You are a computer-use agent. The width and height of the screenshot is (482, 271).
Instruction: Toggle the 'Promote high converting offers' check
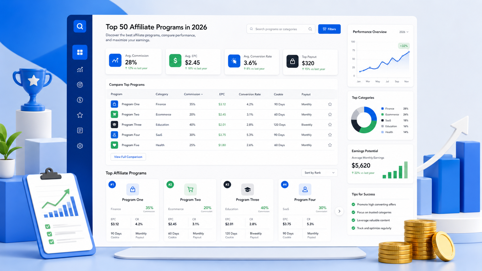353,204
